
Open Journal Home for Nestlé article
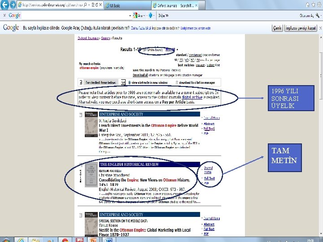212,218
